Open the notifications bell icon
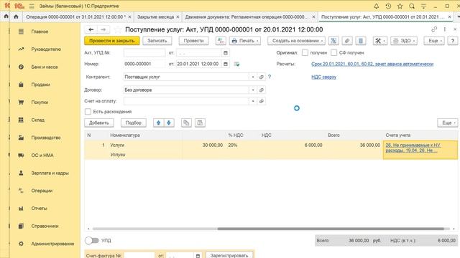Viewport: 460px width, 258px height. 377,6
